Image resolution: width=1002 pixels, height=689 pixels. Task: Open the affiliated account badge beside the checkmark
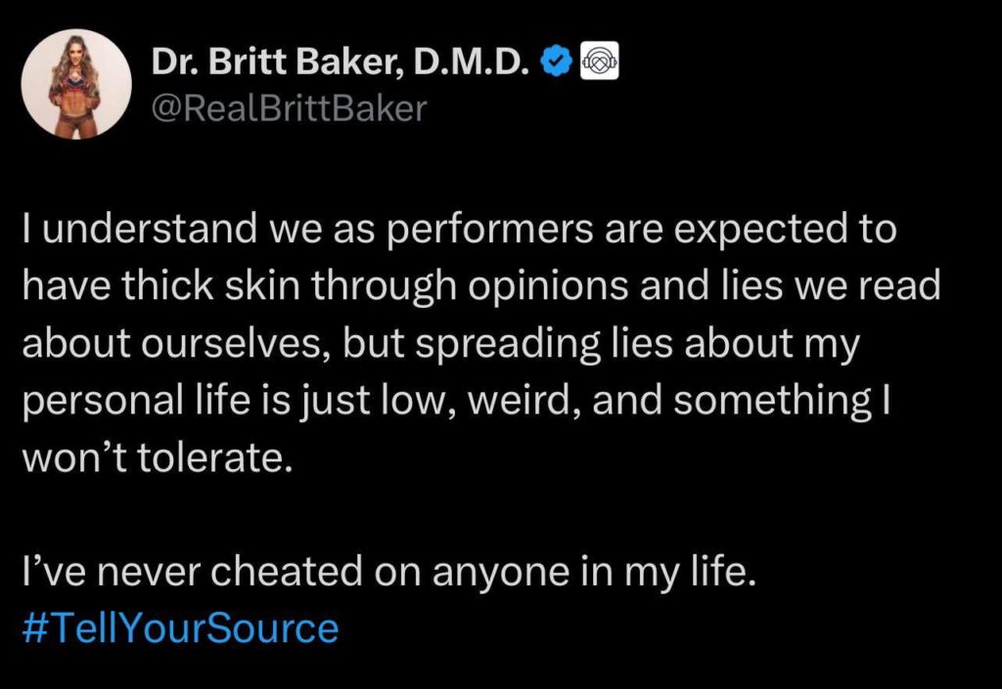598,58
